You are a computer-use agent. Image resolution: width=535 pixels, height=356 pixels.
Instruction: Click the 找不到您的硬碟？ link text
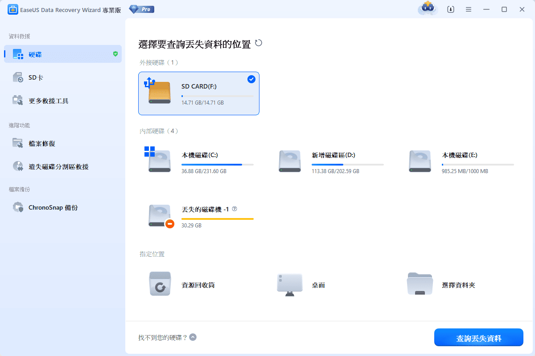(x=163, y=338)
